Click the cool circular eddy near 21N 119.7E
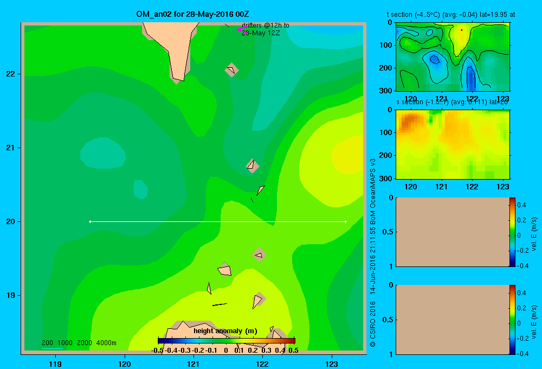The image size is (542, 369). [x=103, y=153]
